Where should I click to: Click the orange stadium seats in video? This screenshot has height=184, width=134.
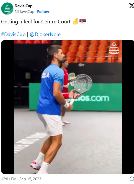(91, 51)
